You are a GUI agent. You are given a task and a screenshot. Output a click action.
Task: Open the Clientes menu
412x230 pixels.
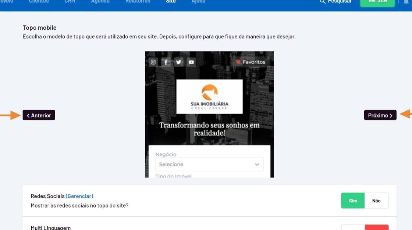point(39,2)
